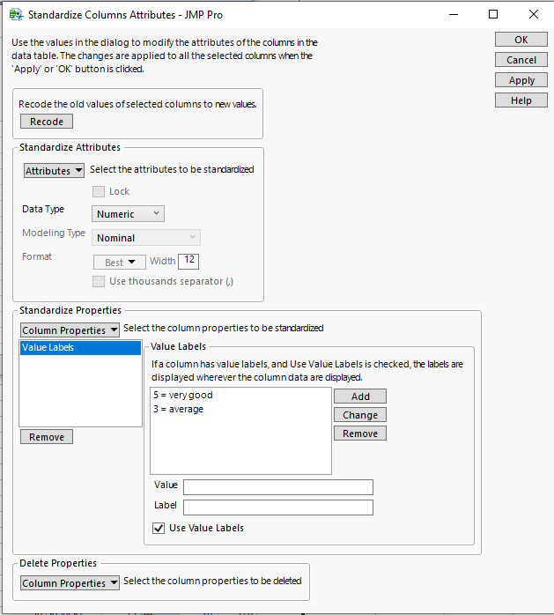
Task: Click the Apply button
Action: pos(521,80)
